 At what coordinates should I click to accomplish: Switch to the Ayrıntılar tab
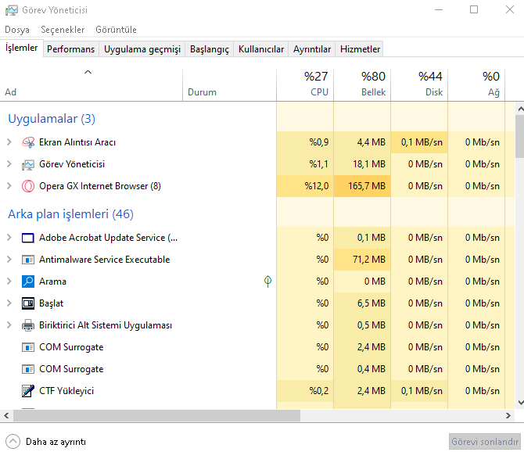click(x=312, y=49)
